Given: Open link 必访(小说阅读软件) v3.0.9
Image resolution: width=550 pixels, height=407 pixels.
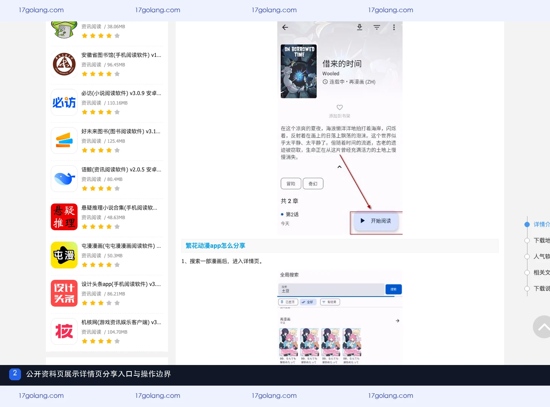Looking at the screenshot, I should point(121,93).
